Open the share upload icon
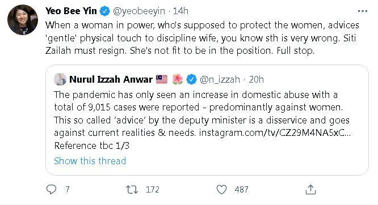 pyautogui.click(x=310, y=189)
